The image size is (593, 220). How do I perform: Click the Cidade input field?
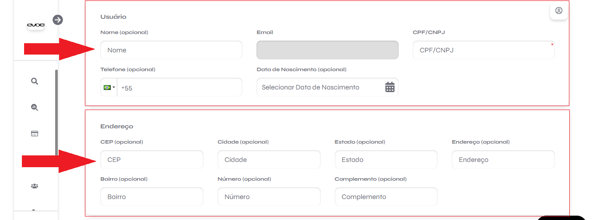(x=269, y=160)
